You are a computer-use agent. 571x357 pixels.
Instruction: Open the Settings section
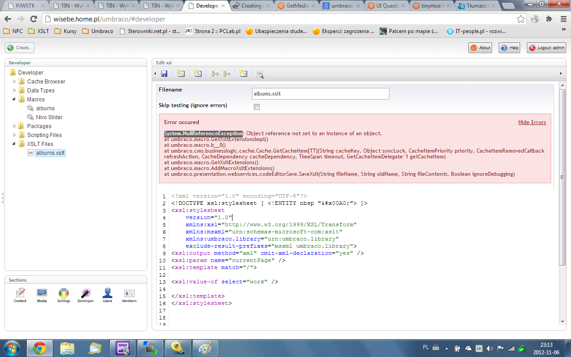click(x=64, y=295)
